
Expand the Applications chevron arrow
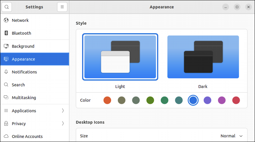point(63,111)
